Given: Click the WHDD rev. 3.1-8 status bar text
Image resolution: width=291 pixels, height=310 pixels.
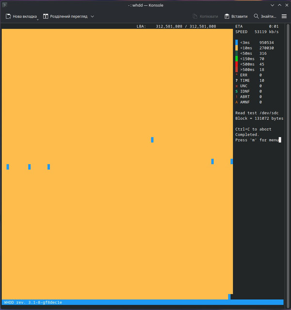Looking at the screenshot, I should point(33,302).
